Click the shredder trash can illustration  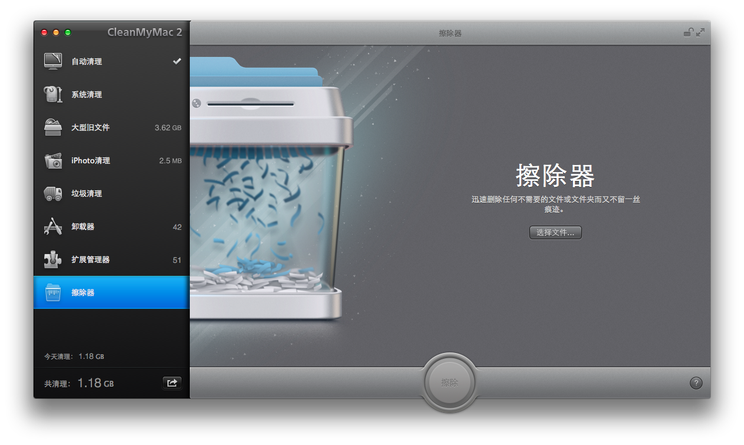tap(270, 189)
